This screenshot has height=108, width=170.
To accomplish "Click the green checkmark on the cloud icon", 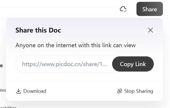I will (x=125, y=11).
